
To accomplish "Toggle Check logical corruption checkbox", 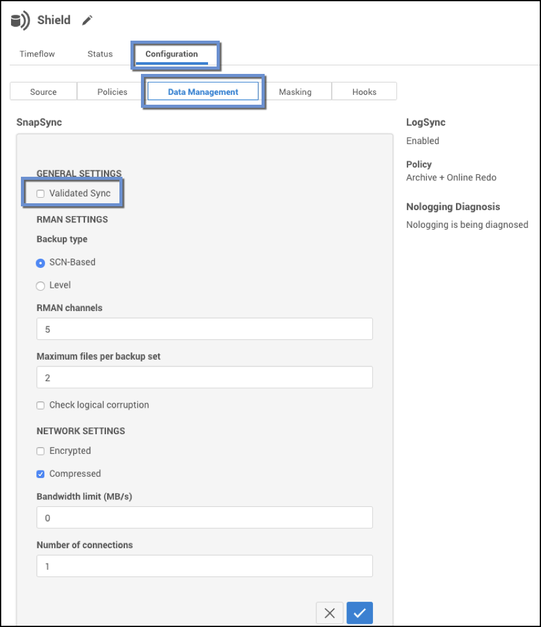I will 41,405.
